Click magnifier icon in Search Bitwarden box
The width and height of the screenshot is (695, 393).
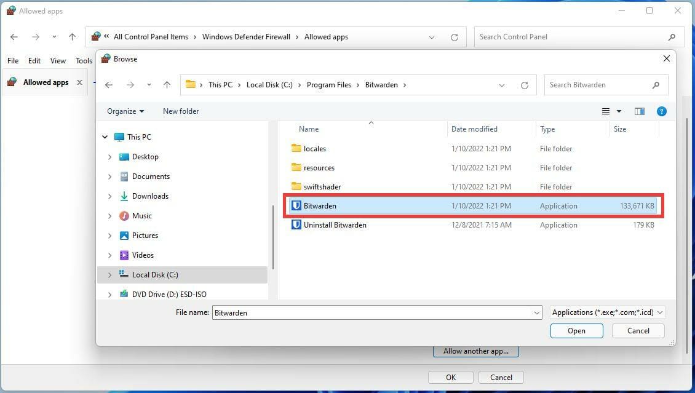point(656,85)
